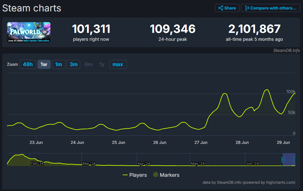Click the 27 Jun axis label
303x191 pixels.
(x=201, y=142)
